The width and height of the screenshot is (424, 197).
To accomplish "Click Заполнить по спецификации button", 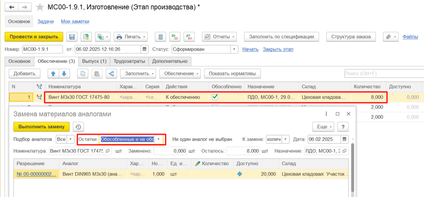I will [282, 37].
